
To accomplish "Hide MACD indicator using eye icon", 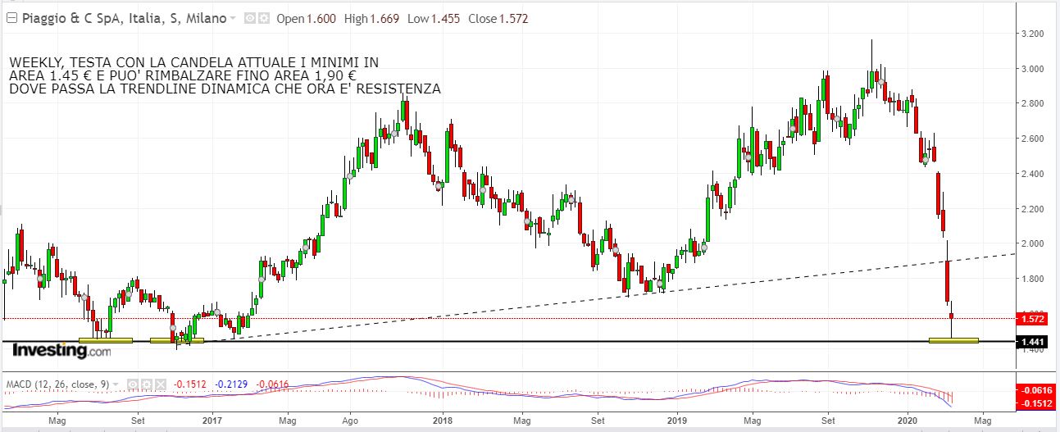I will (132, 384).
